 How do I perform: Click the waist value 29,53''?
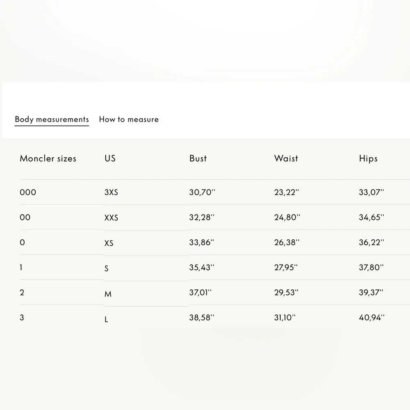286,292
